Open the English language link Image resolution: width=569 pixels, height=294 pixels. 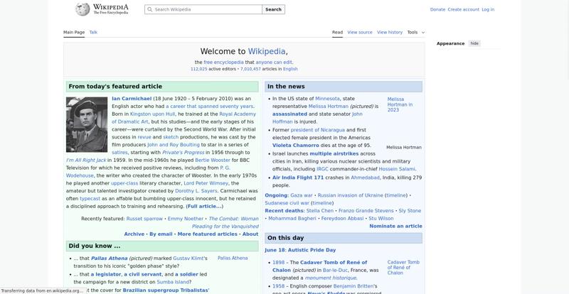tap(290, 69)
